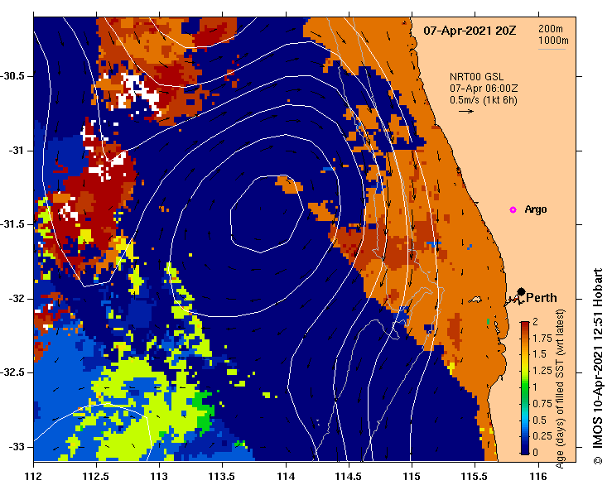612x490 pixels.
Task: Click the 0.5m/s (1kt 6h) label
Action: tap(484, 100)
